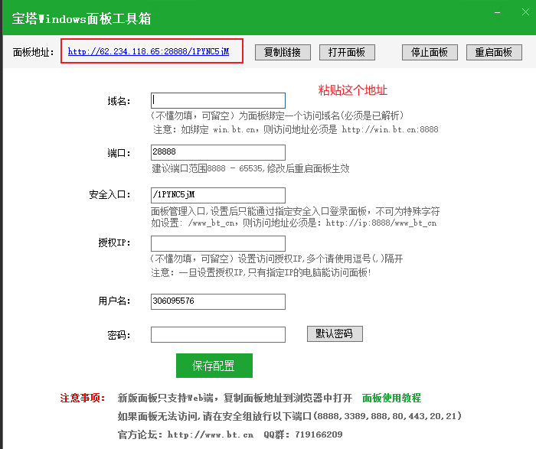Click text 建议端口范围8888 - 65535
The image size is (536, 449).
(208, 168)
